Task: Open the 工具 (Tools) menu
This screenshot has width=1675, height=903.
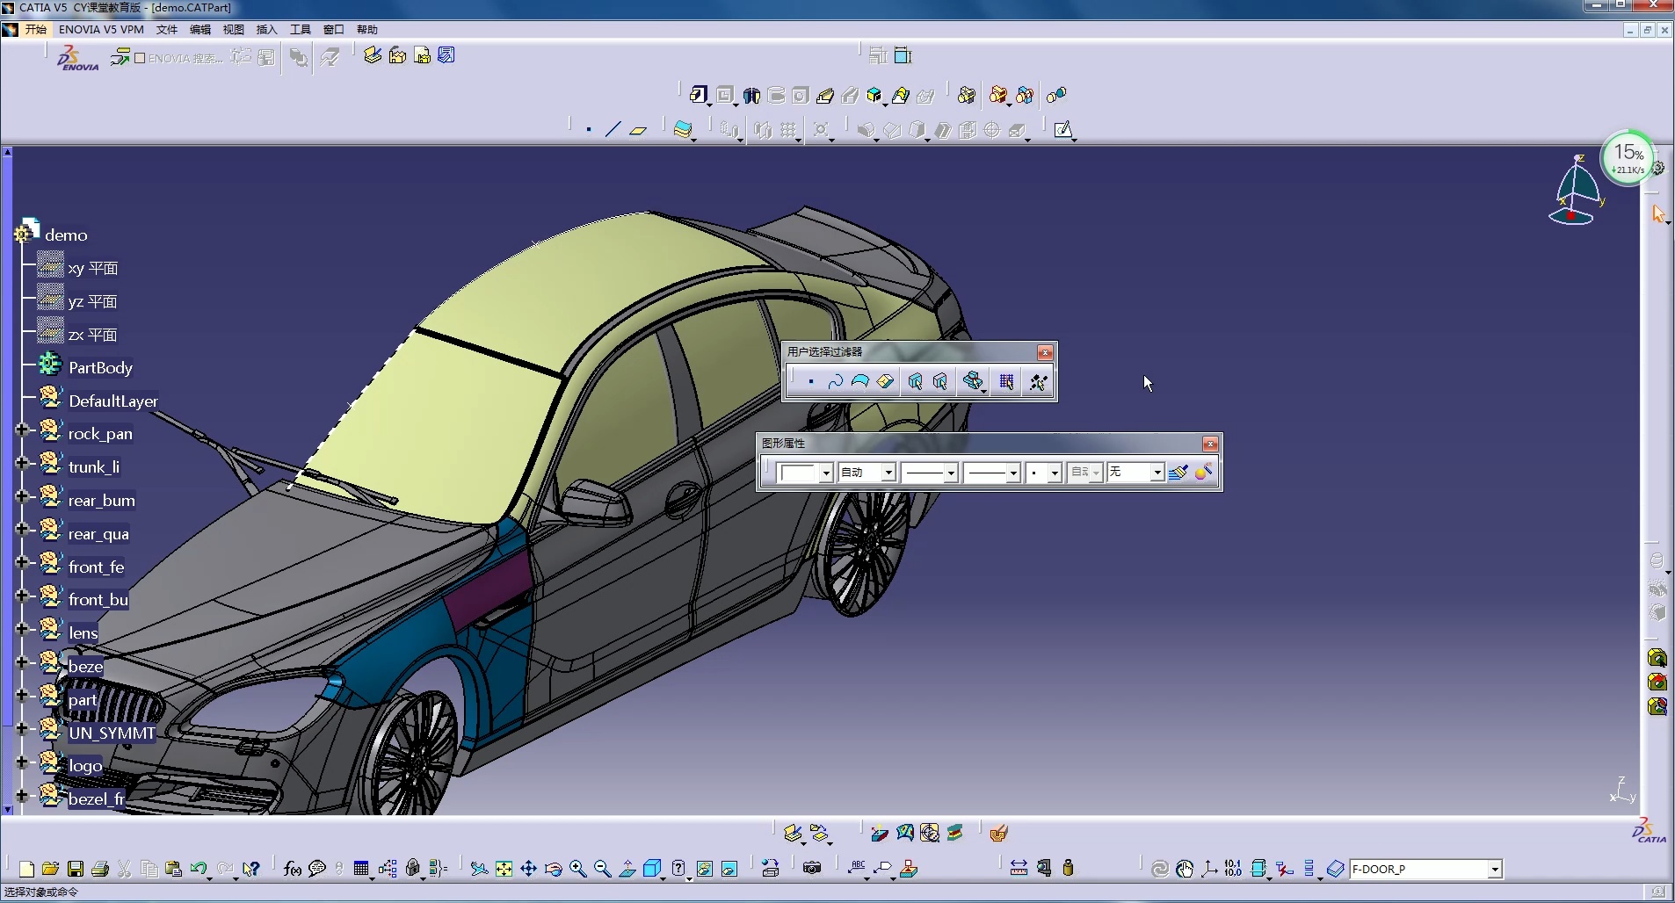Action: 300,30
